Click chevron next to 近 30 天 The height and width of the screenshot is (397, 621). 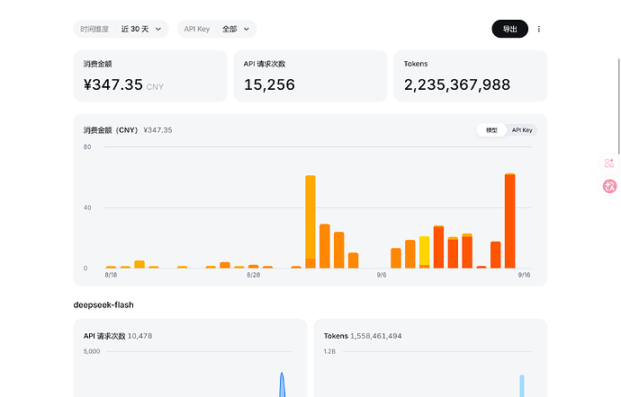[x=158, y=29]
